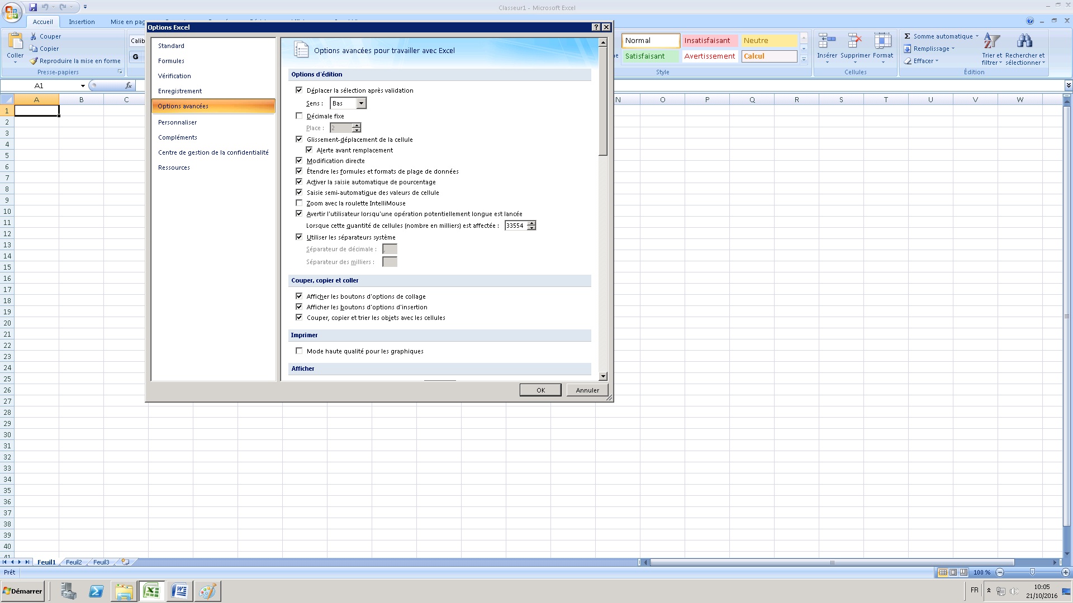Open Word from the taskbar
This screenshot has height=603, width=1073.
[x=179, y=591]
